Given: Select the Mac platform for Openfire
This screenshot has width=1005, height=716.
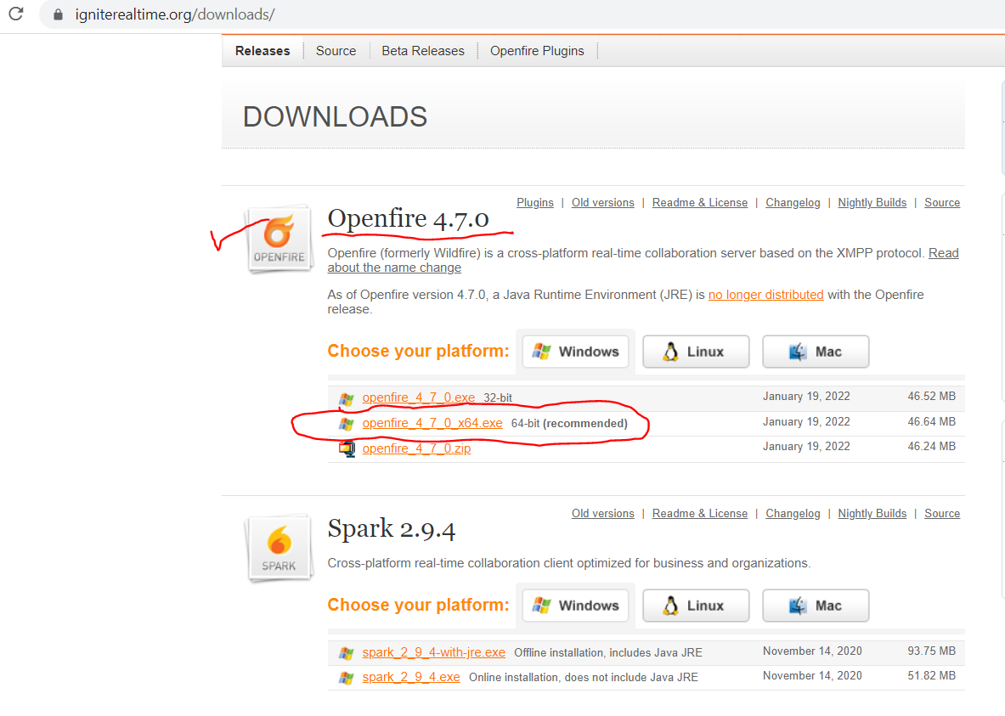Looking at the screenshot, I should point(816,352).
